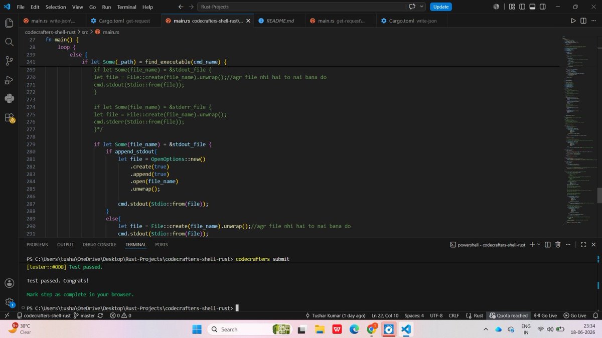Click Ln 22, Col 10 in status bar
Viewport: 602px width, 338px height.
point(385,315)
